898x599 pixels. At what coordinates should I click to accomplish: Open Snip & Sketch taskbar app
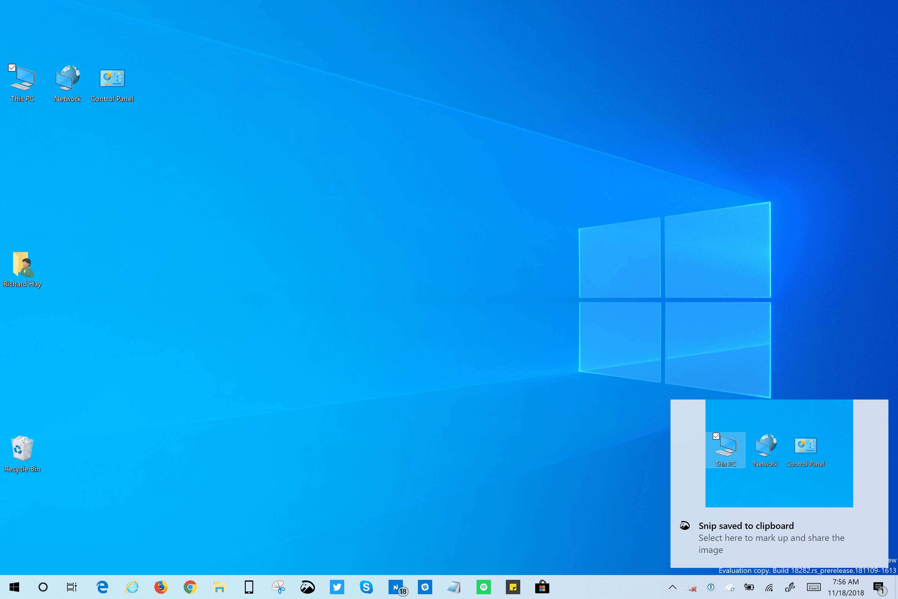pos(307,587)
